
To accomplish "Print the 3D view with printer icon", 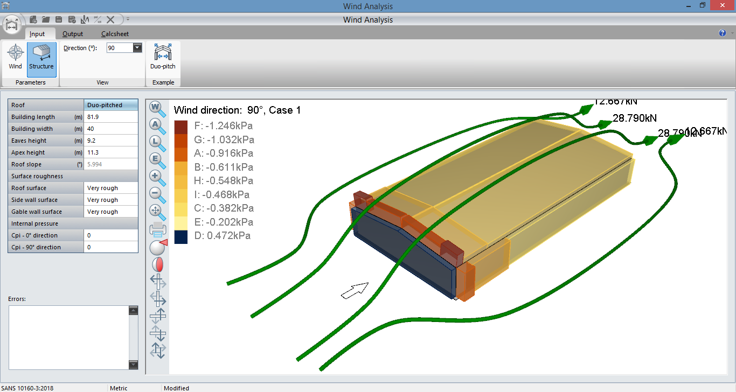I will (158, 229).
